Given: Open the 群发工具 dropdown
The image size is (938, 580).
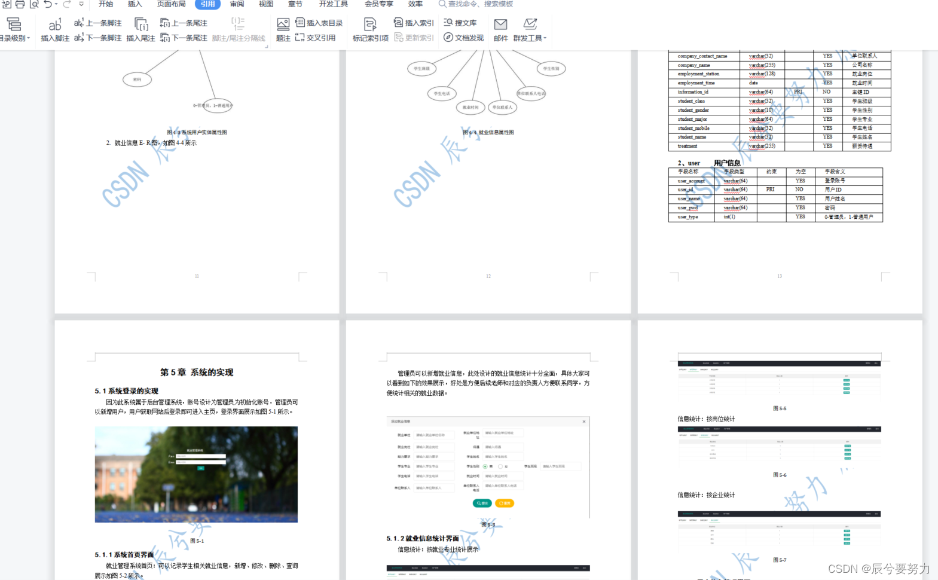Looking at the screenshot, I should pos(530,29).
